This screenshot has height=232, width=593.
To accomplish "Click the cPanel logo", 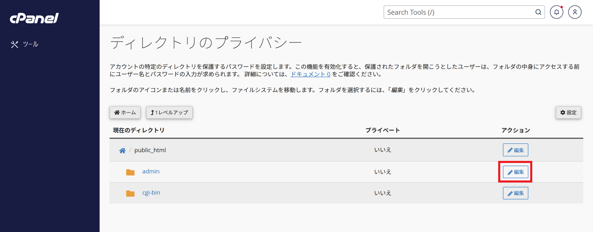I will [34, 18].
